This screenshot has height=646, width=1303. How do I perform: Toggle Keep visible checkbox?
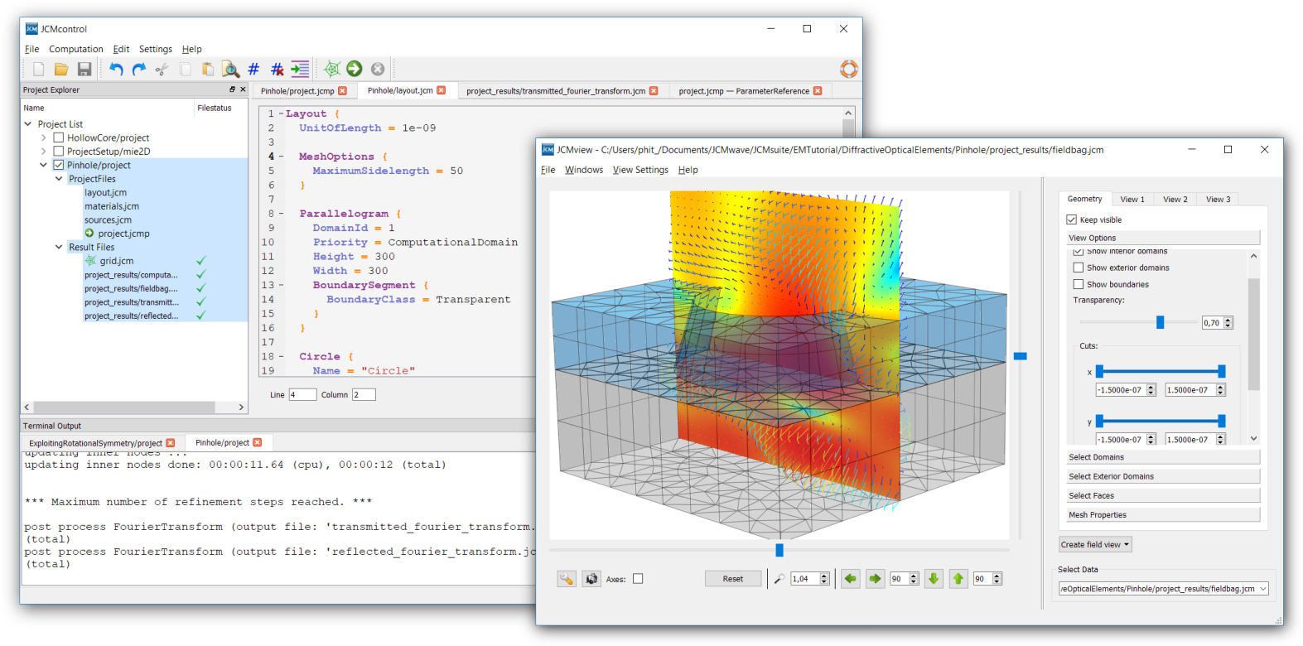coord(1072,219)
